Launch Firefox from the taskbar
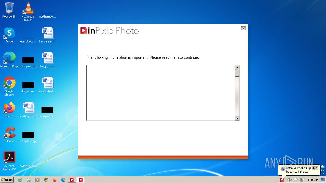This screenshot has height=183, width=326. pyautogui.click(x=55, y=180)
